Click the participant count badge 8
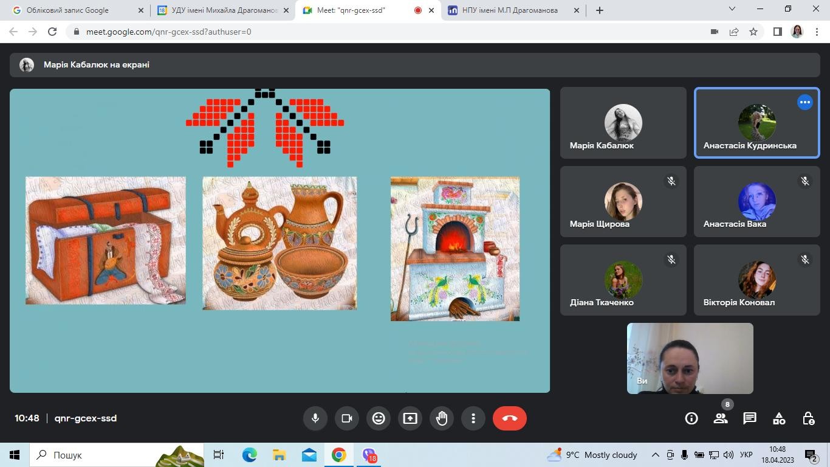The image size is (830, 467). (727, 404)
